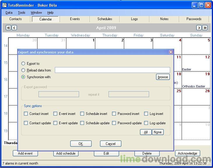Screen dimensions: 213x168
Task: Cancel the export dialog
Action: coord(111,144)
